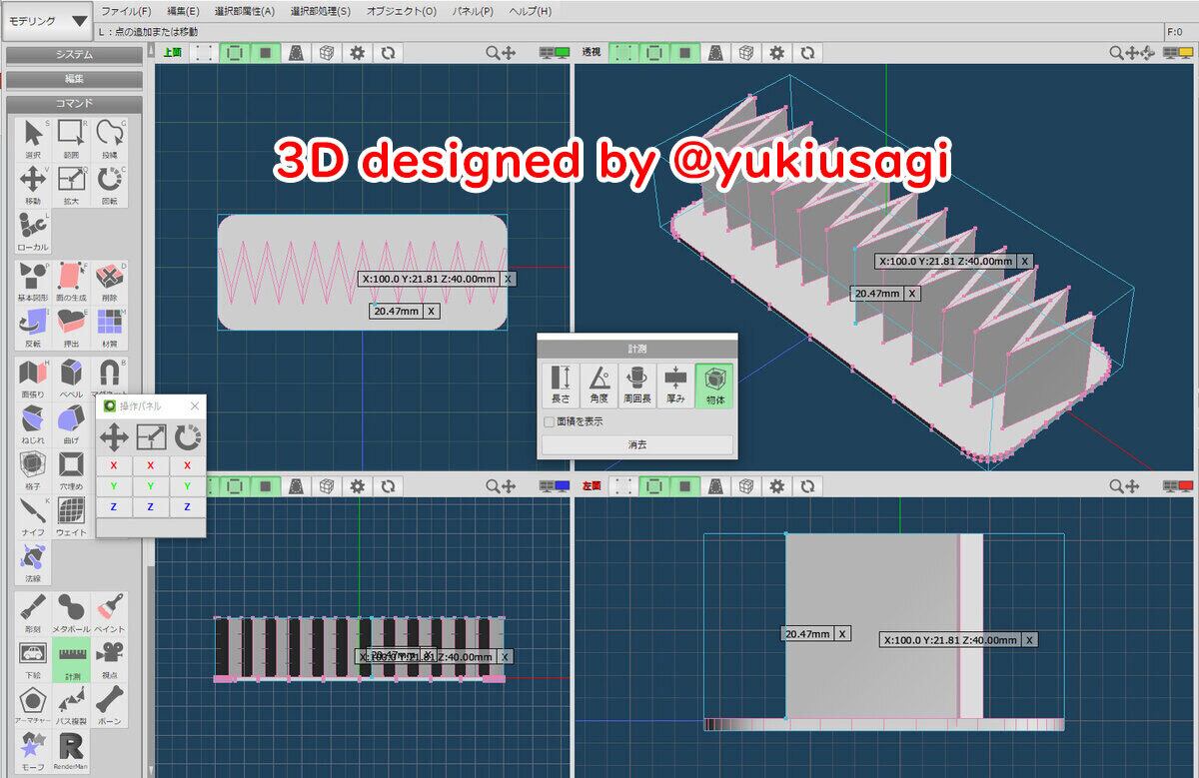
Task: Open the ファイル(F) menu
Action: click(126, 11)
